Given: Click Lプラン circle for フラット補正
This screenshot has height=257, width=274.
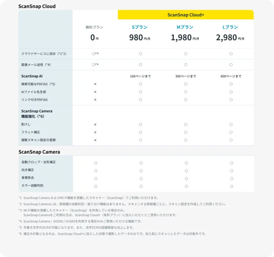Looking at the screenshot, I should click(x=231, y=132).
